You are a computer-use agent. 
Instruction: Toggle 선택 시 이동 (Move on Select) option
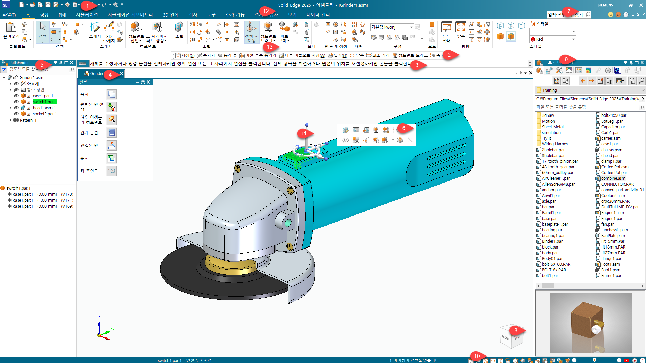click(252, 32)
